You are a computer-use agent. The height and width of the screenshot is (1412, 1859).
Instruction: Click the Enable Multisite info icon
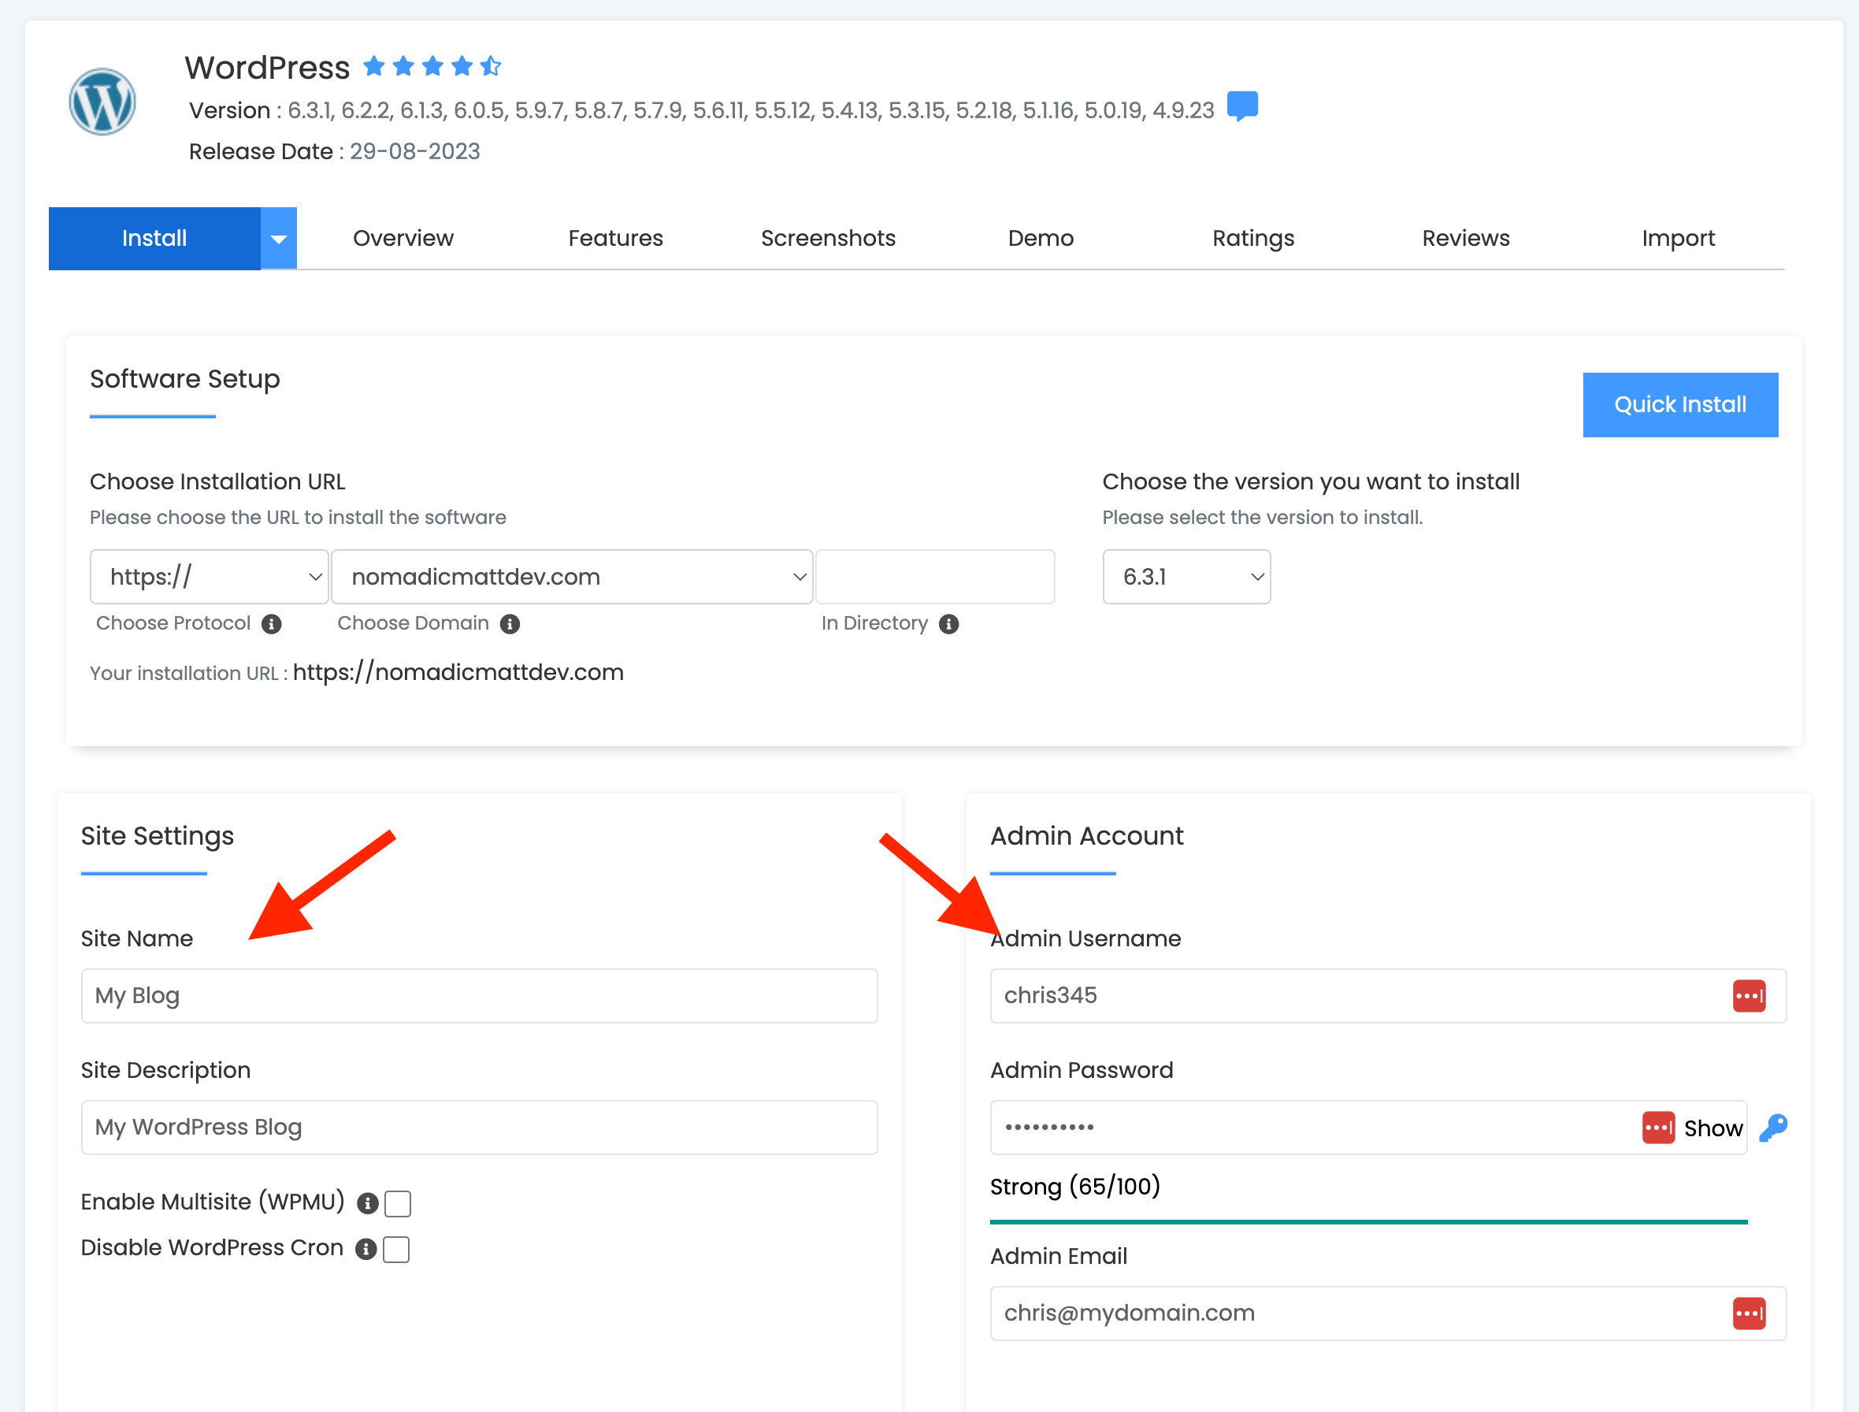click(x=367, y=1203)
